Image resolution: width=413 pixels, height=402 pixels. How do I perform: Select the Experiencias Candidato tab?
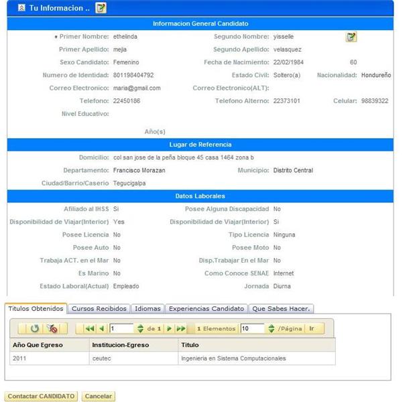coord(206,309)
